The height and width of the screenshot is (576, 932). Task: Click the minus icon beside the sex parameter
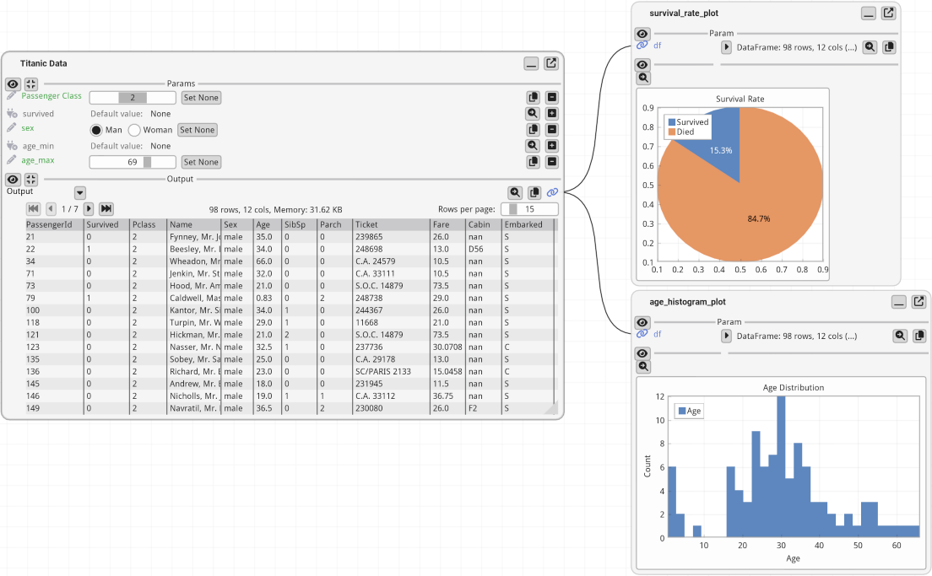point(551,129)
